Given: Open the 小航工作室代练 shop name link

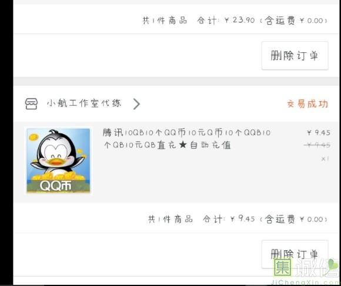Looking at the screenshot, I should pos(84,103).
